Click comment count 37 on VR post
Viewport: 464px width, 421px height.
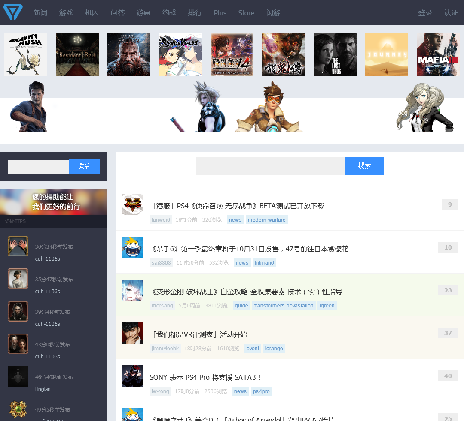(x=448, y=333)
